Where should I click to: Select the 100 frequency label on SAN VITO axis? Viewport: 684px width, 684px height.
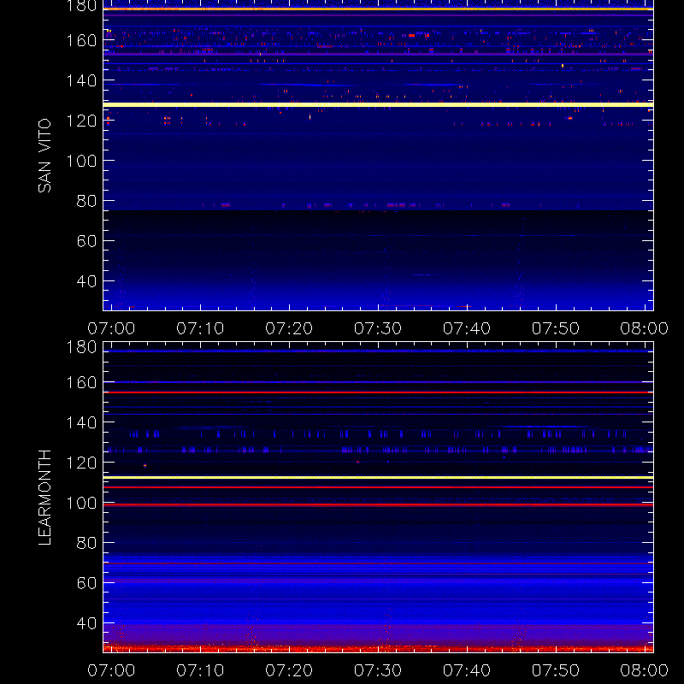81,161
